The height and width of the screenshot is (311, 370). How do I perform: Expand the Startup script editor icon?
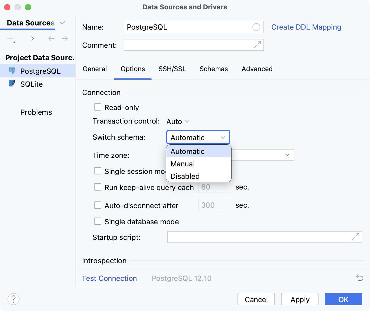coord(355,237)
